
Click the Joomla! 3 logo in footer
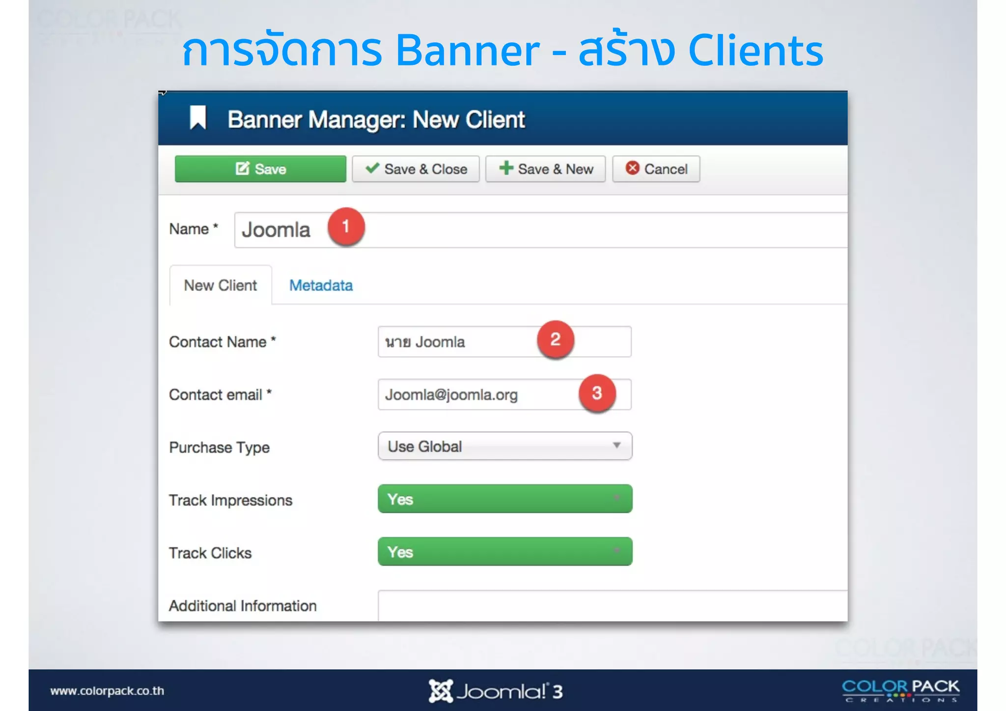click(x=495, y=691)
